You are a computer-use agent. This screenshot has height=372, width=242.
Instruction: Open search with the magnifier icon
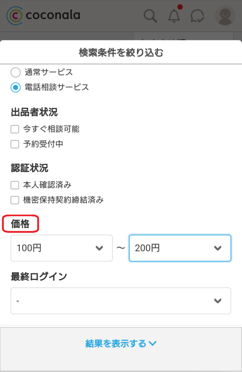(x=150, y=16)
